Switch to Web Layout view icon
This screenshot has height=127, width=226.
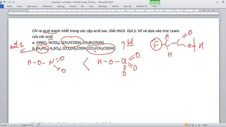click(x=193, y=125)
